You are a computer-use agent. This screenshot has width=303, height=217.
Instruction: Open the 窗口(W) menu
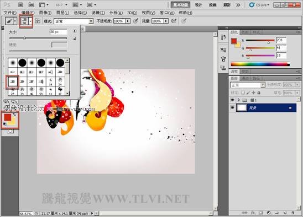click(x=167, y=13)
